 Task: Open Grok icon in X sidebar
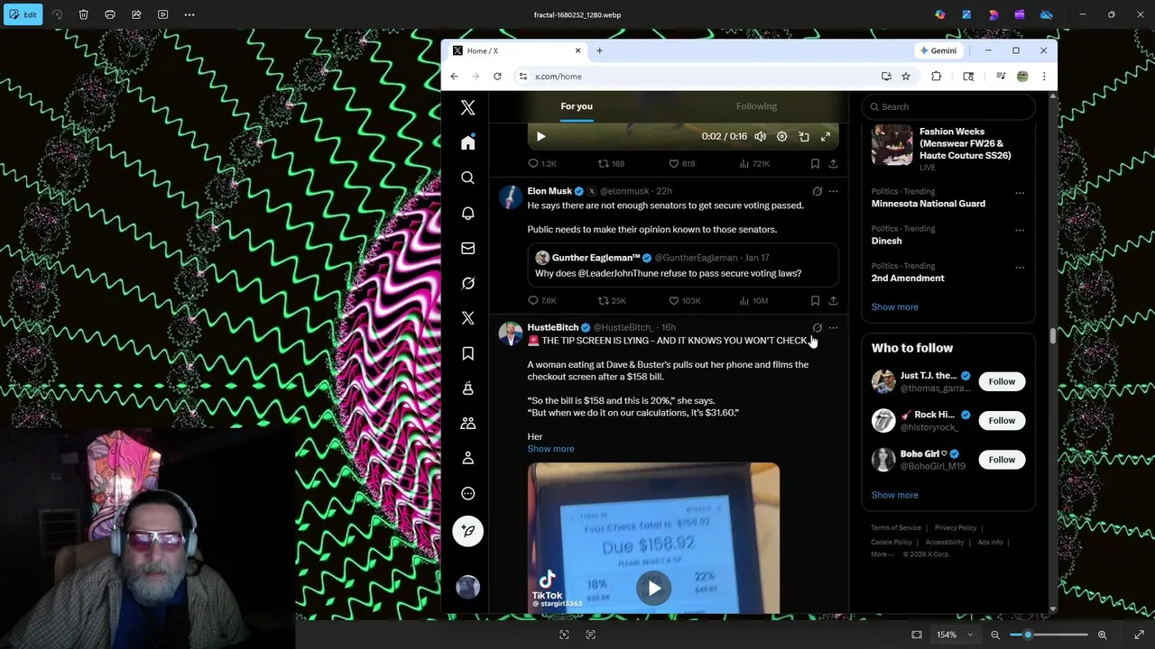click(467, 283)
